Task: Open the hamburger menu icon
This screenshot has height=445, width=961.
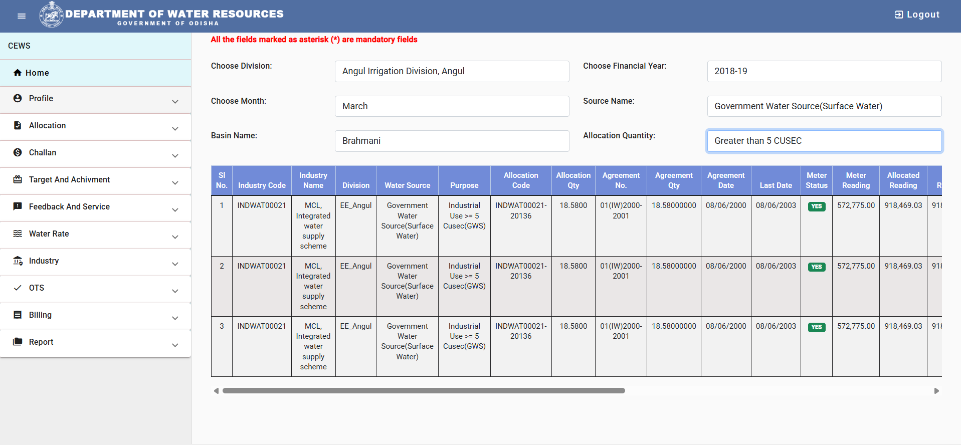Action: (x=22, y=16)
